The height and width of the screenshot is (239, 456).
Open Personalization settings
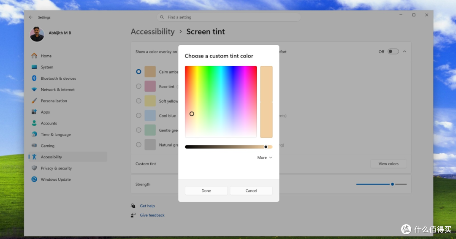pos(68,100)
